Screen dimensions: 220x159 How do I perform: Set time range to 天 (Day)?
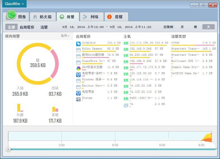tap(209, 27)
